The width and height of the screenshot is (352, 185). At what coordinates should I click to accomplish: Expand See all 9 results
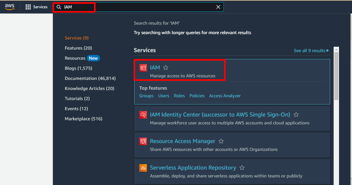click(x=311, y=51)
